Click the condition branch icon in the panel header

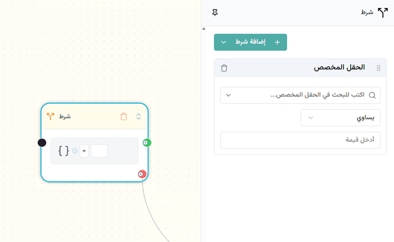point(382,13)
